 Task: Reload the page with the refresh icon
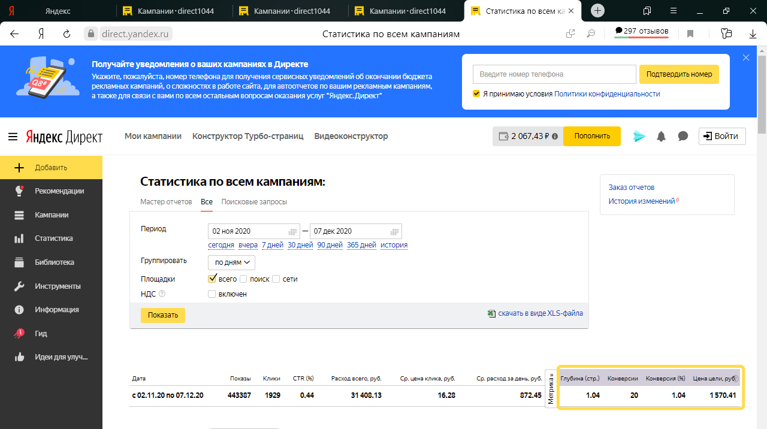tap(67, 34)
